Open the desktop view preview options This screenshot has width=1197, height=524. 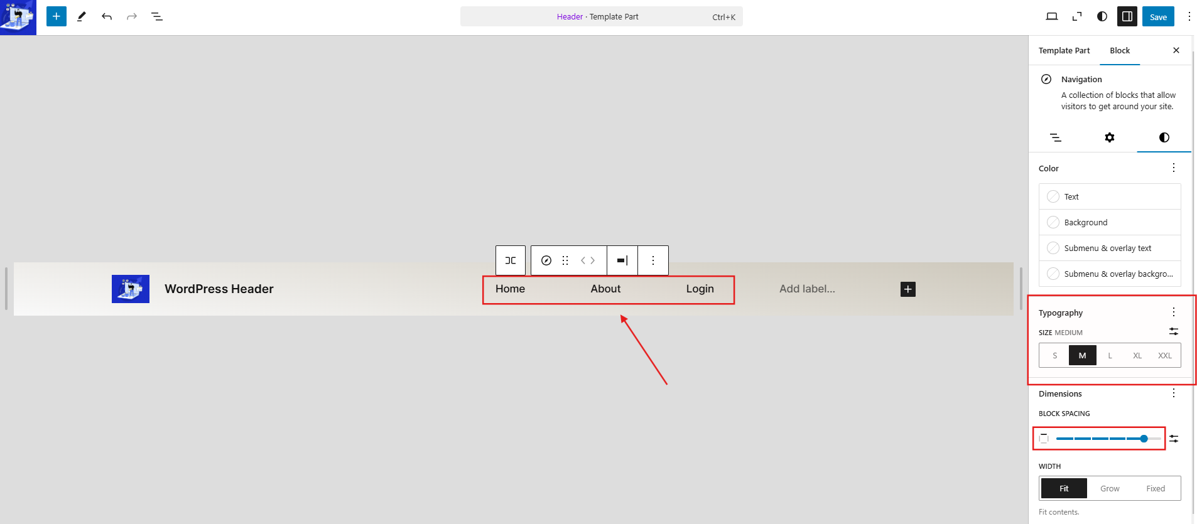tap(1052, 17)
